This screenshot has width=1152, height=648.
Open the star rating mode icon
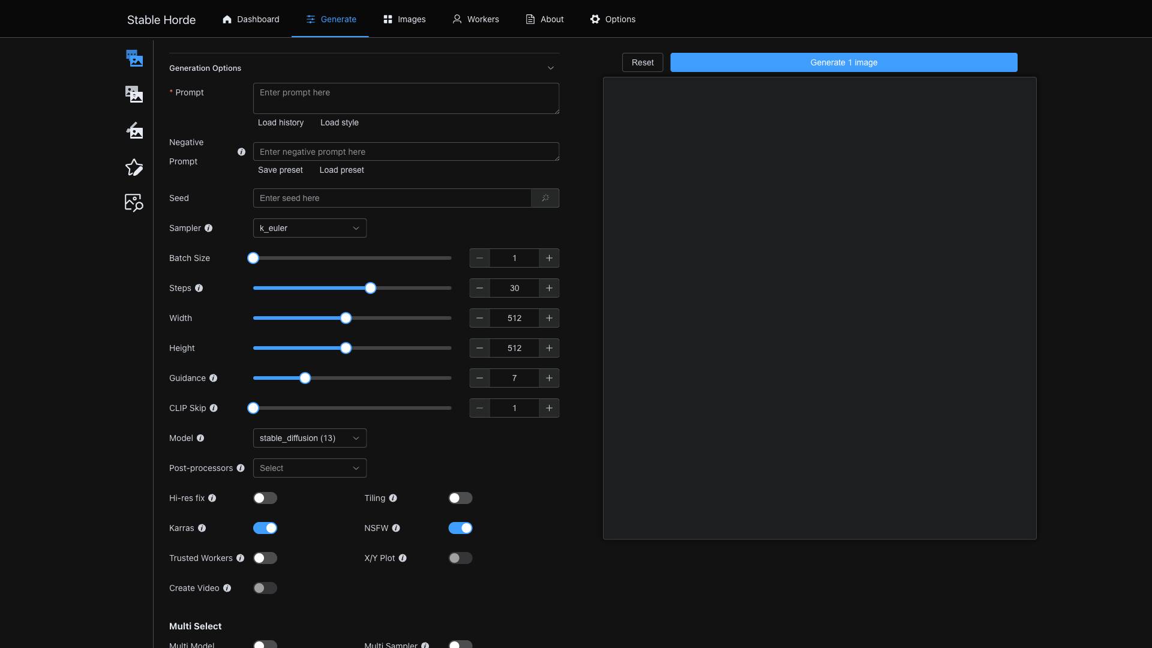(x=134, y=167)
